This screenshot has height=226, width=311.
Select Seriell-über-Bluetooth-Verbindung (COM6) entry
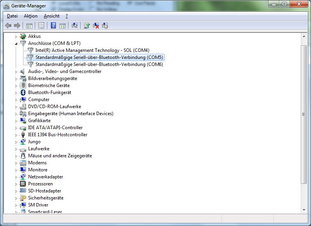(99, 64)
